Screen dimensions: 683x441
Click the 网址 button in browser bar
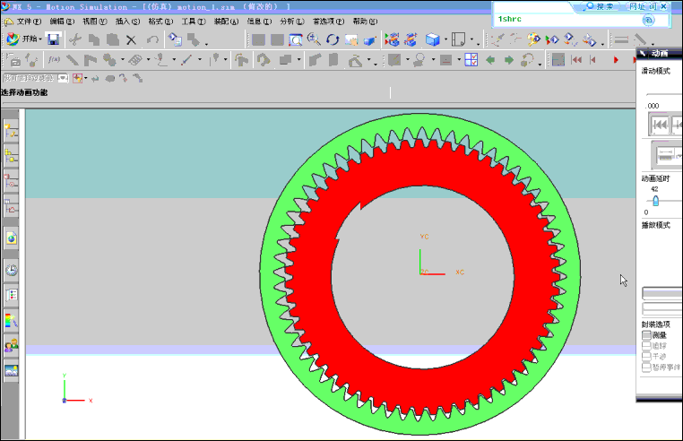(x=637, y=6)
